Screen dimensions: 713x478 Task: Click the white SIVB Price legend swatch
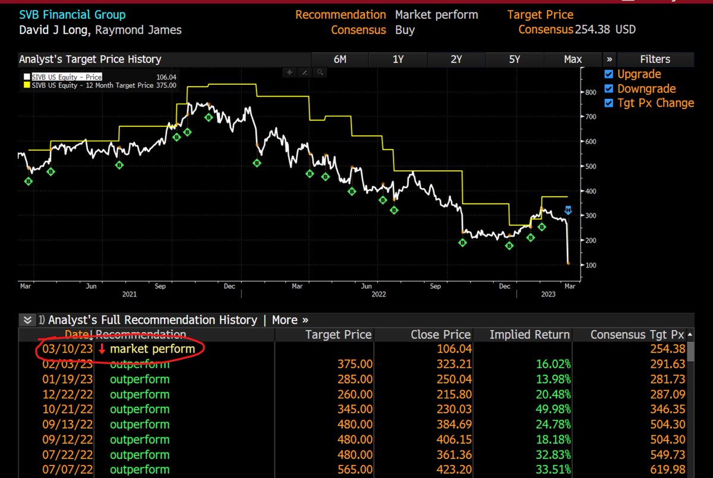pos(26,77)
